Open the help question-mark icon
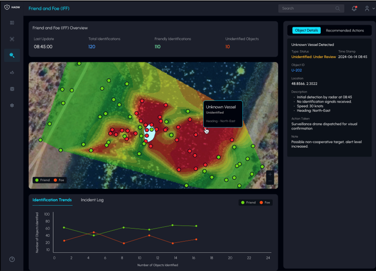The width and height of the screenshot is (376, 271). click(12, 259)
